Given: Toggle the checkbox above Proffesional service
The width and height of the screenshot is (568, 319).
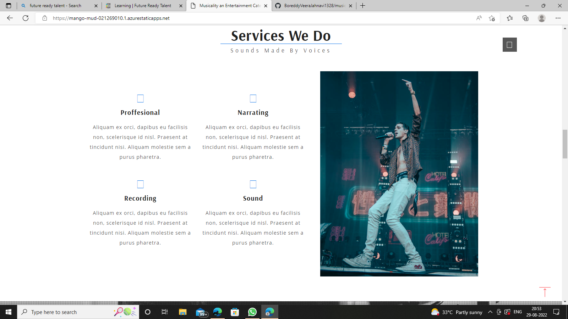Looking at the screenshot, I should point(141,98).
